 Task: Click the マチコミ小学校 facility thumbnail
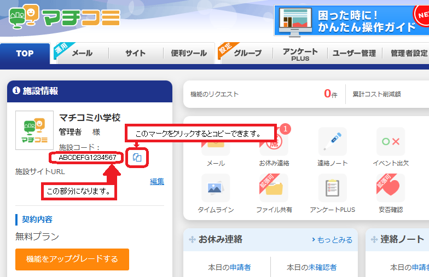pyautogui.click(x=34, y=130)
